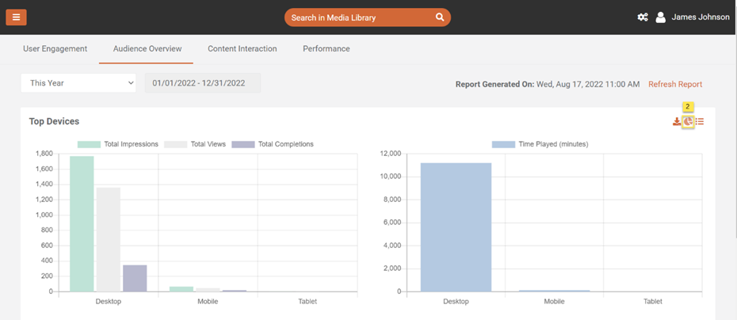Click the Refresh Report link
This screenshot has height=320, width=737.
pos(674,84)
